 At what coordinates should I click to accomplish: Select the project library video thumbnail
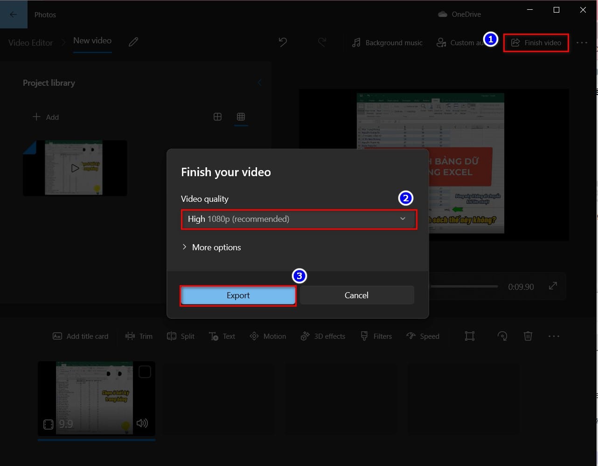75,168
